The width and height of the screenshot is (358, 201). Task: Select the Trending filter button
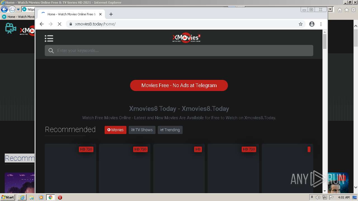click(170, 130)
